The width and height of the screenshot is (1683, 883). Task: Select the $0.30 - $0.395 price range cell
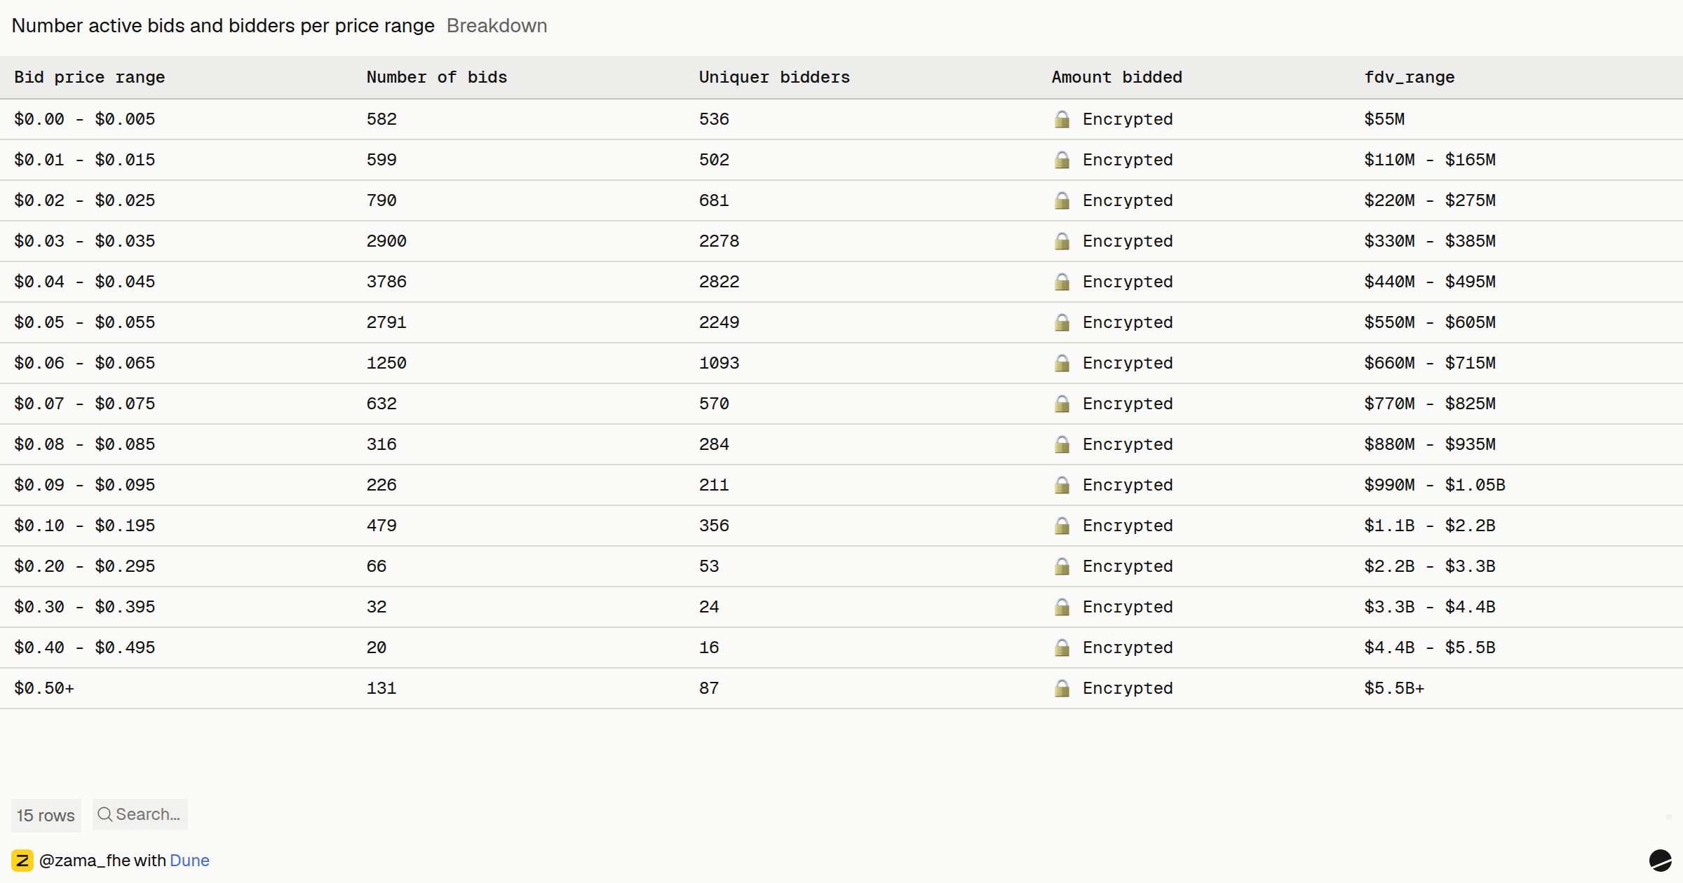click(85, 607)
